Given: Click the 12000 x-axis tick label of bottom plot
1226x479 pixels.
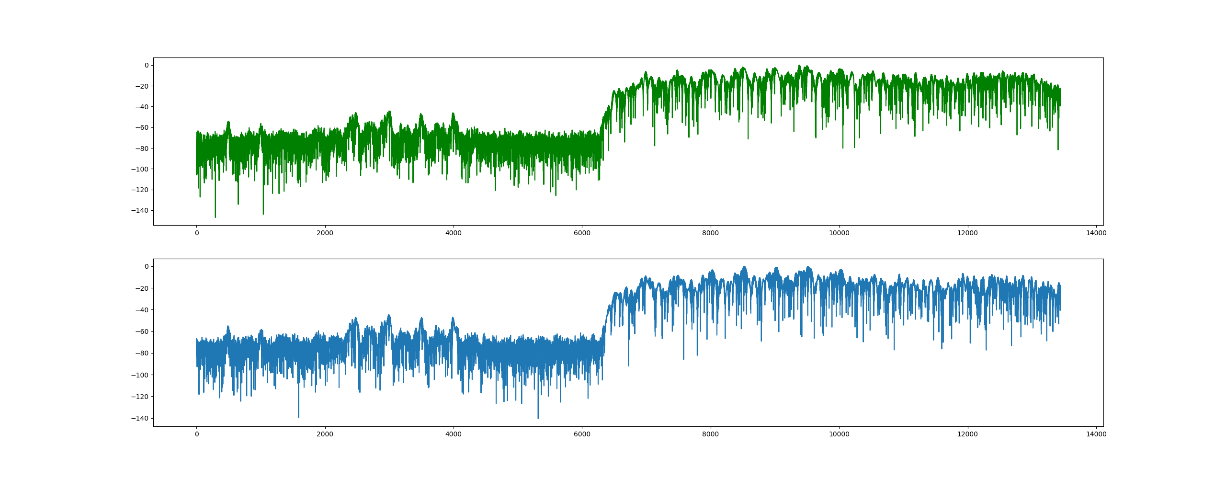Looking at the screenshot, I should point(967,434).
